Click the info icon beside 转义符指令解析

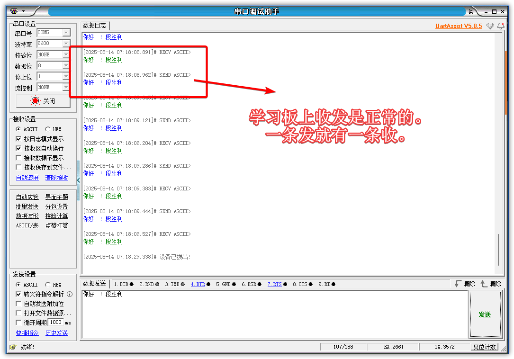click(70, 294)
